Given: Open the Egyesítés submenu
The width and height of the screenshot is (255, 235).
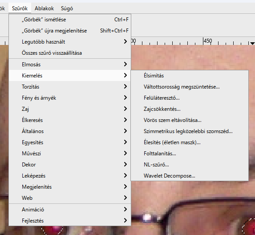Looking at the screenshot, I should [x=70, y=142].
